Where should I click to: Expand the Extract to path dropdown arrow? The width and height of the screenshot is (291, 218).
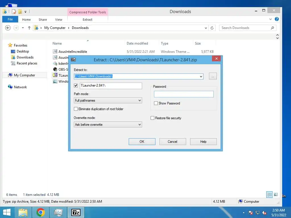point(201,76)
